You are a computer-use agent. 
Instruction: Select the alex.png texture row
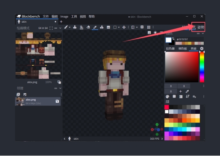(38, 101)
